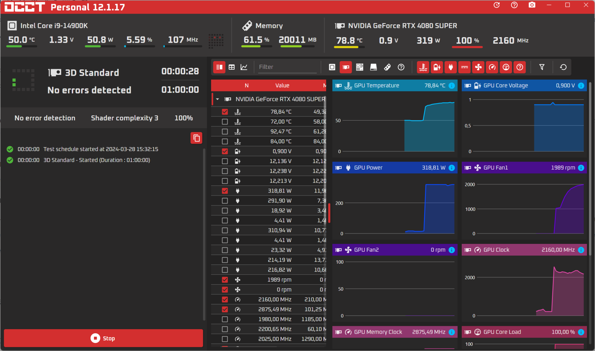Viewport: 595px width, 351px height.
Task: Toggle the load gauge sensor type filter
Action: pyautogui.click(x=506, y=67)
